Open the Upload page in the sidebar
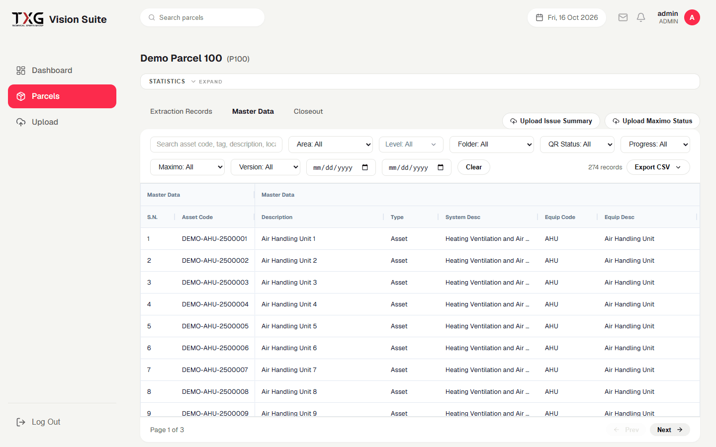716x447 pixels. (62, 122)
